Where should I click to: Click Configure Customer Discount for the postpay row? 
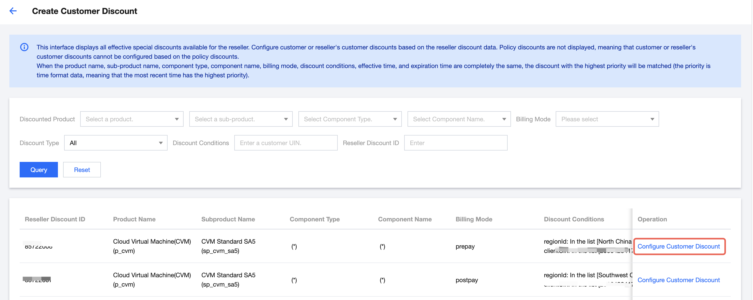click(x=678, y=280)
